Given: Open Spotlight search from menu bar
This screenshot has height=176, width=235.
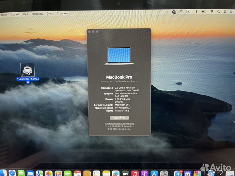Looking at the screenshot, I should click(x=218, y=11).
